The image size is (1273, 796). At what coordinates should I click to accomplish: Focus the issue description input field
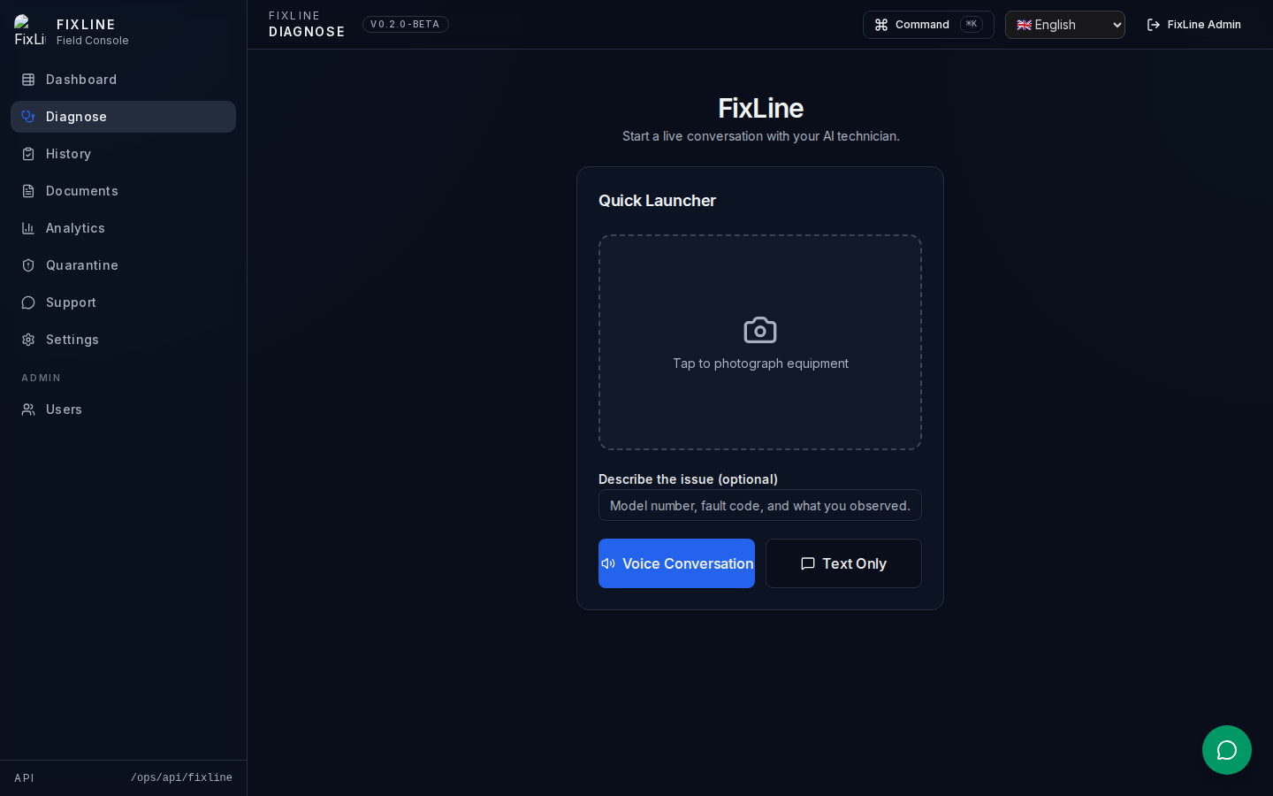click(x=760, y=505)
